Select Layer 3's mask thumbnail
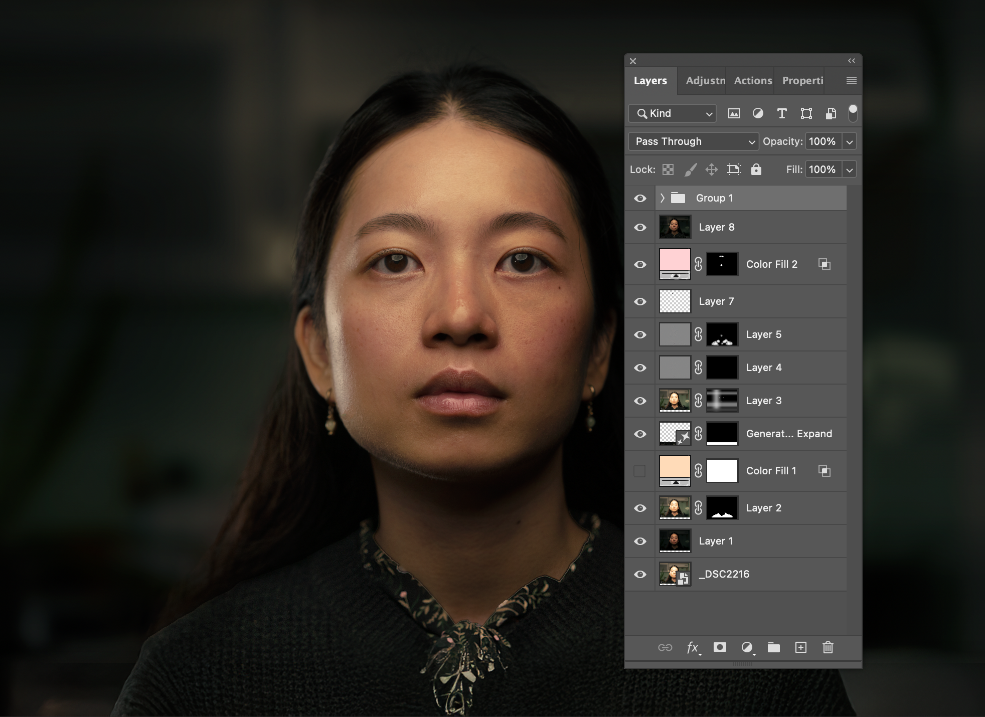The height and width of the screenshot is (717, 985). [x=722, y=401]
